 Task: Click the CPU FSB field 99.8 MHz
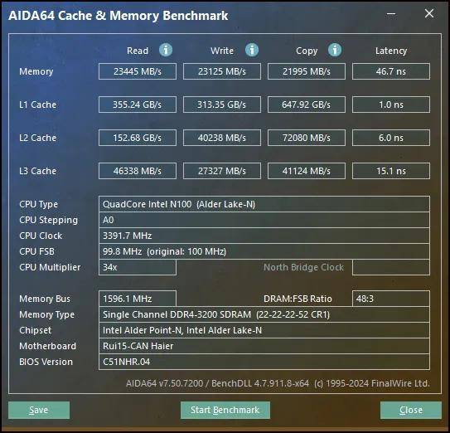point(264,251)
